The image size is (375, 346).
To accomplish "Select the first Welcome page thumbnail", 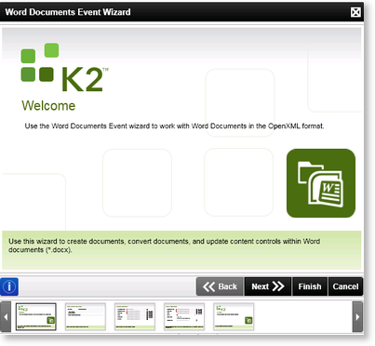I will [36, 316].
